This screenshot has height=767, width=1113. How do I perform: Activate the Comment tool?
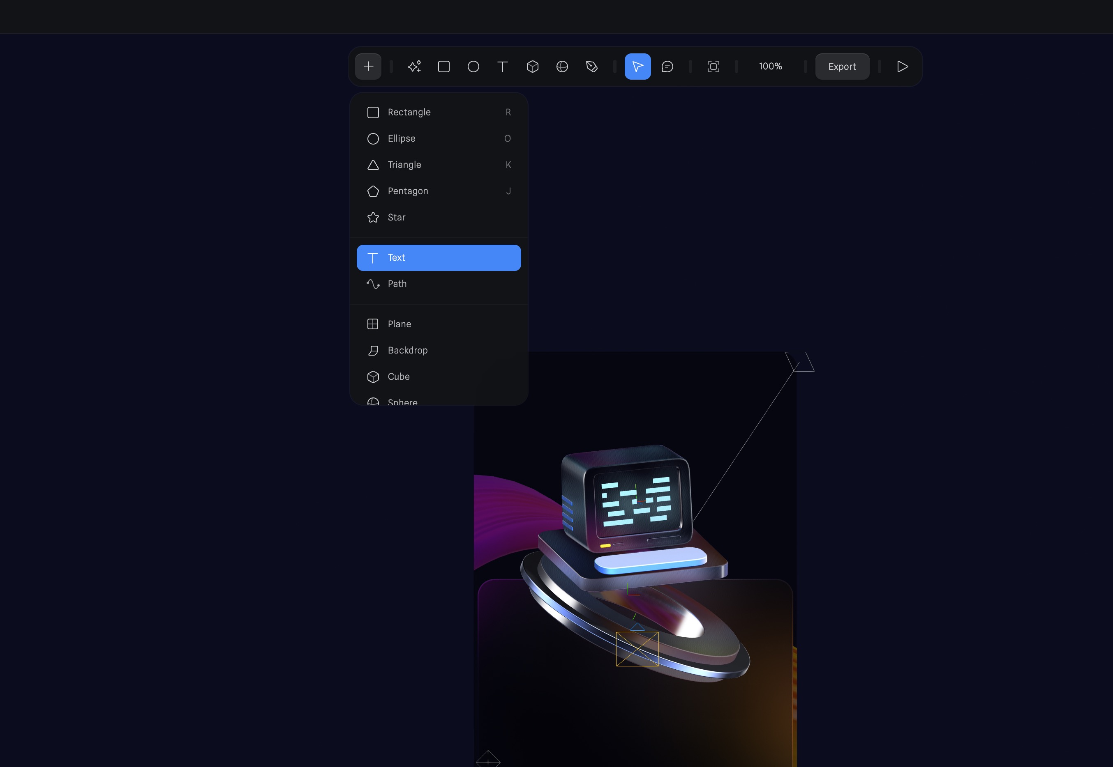(x=667, y=67)
